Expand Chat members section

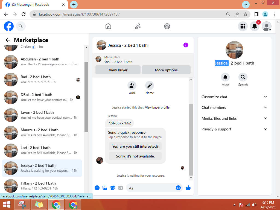(x=234, y=107)
